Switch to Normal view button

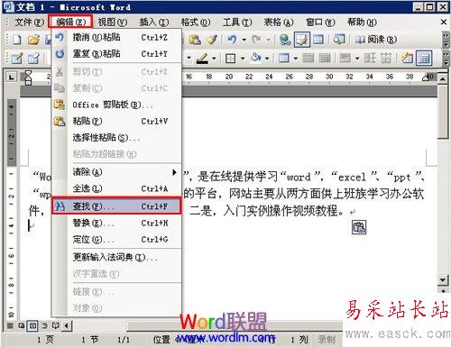[10, 325]
